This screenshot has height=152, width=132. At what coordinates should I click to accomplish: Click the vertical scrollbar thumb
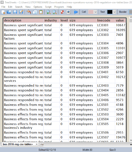click(x=131, y=21)
